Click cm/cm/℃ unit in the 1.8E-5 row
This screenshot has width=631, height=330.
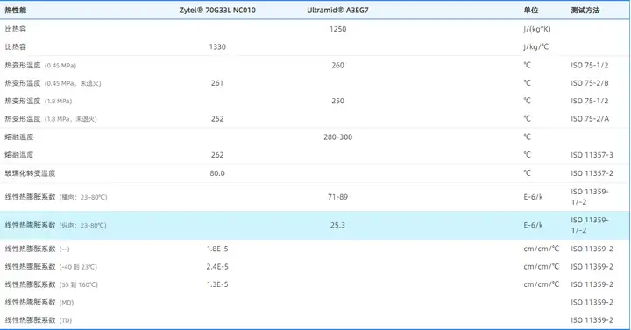pyautogui.click(x=542, y=249)
